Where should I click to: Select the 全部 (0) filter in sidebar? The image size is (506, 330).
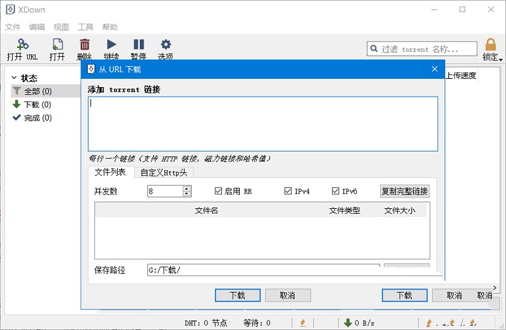46,91
